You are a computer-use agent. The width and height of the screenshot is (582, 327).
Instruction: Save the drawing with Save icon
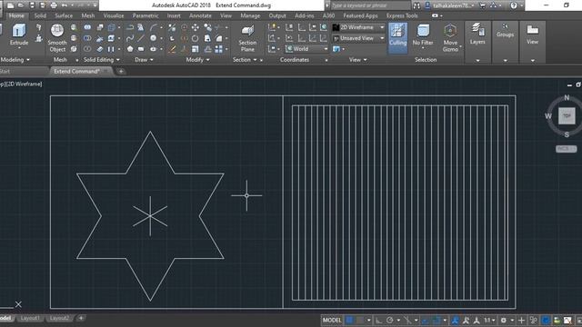click(32, 5)
